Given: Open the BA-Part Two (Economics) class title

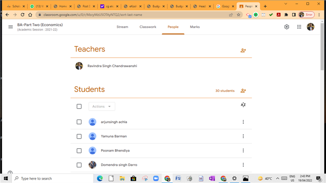Looking at the screenshot, I should click(x=40, y=25).
